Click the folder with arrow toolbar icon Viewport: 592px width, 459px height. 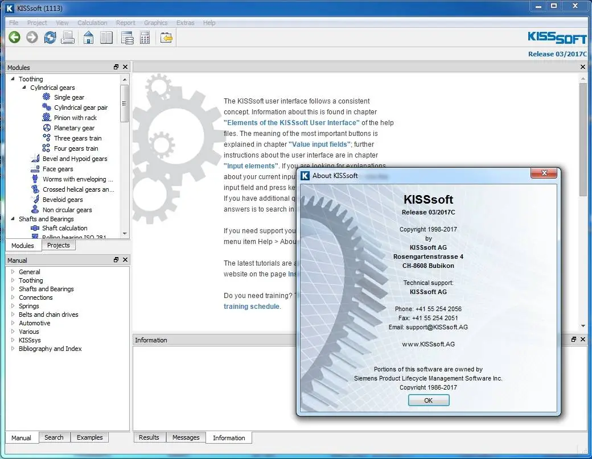tap(166, 38)
